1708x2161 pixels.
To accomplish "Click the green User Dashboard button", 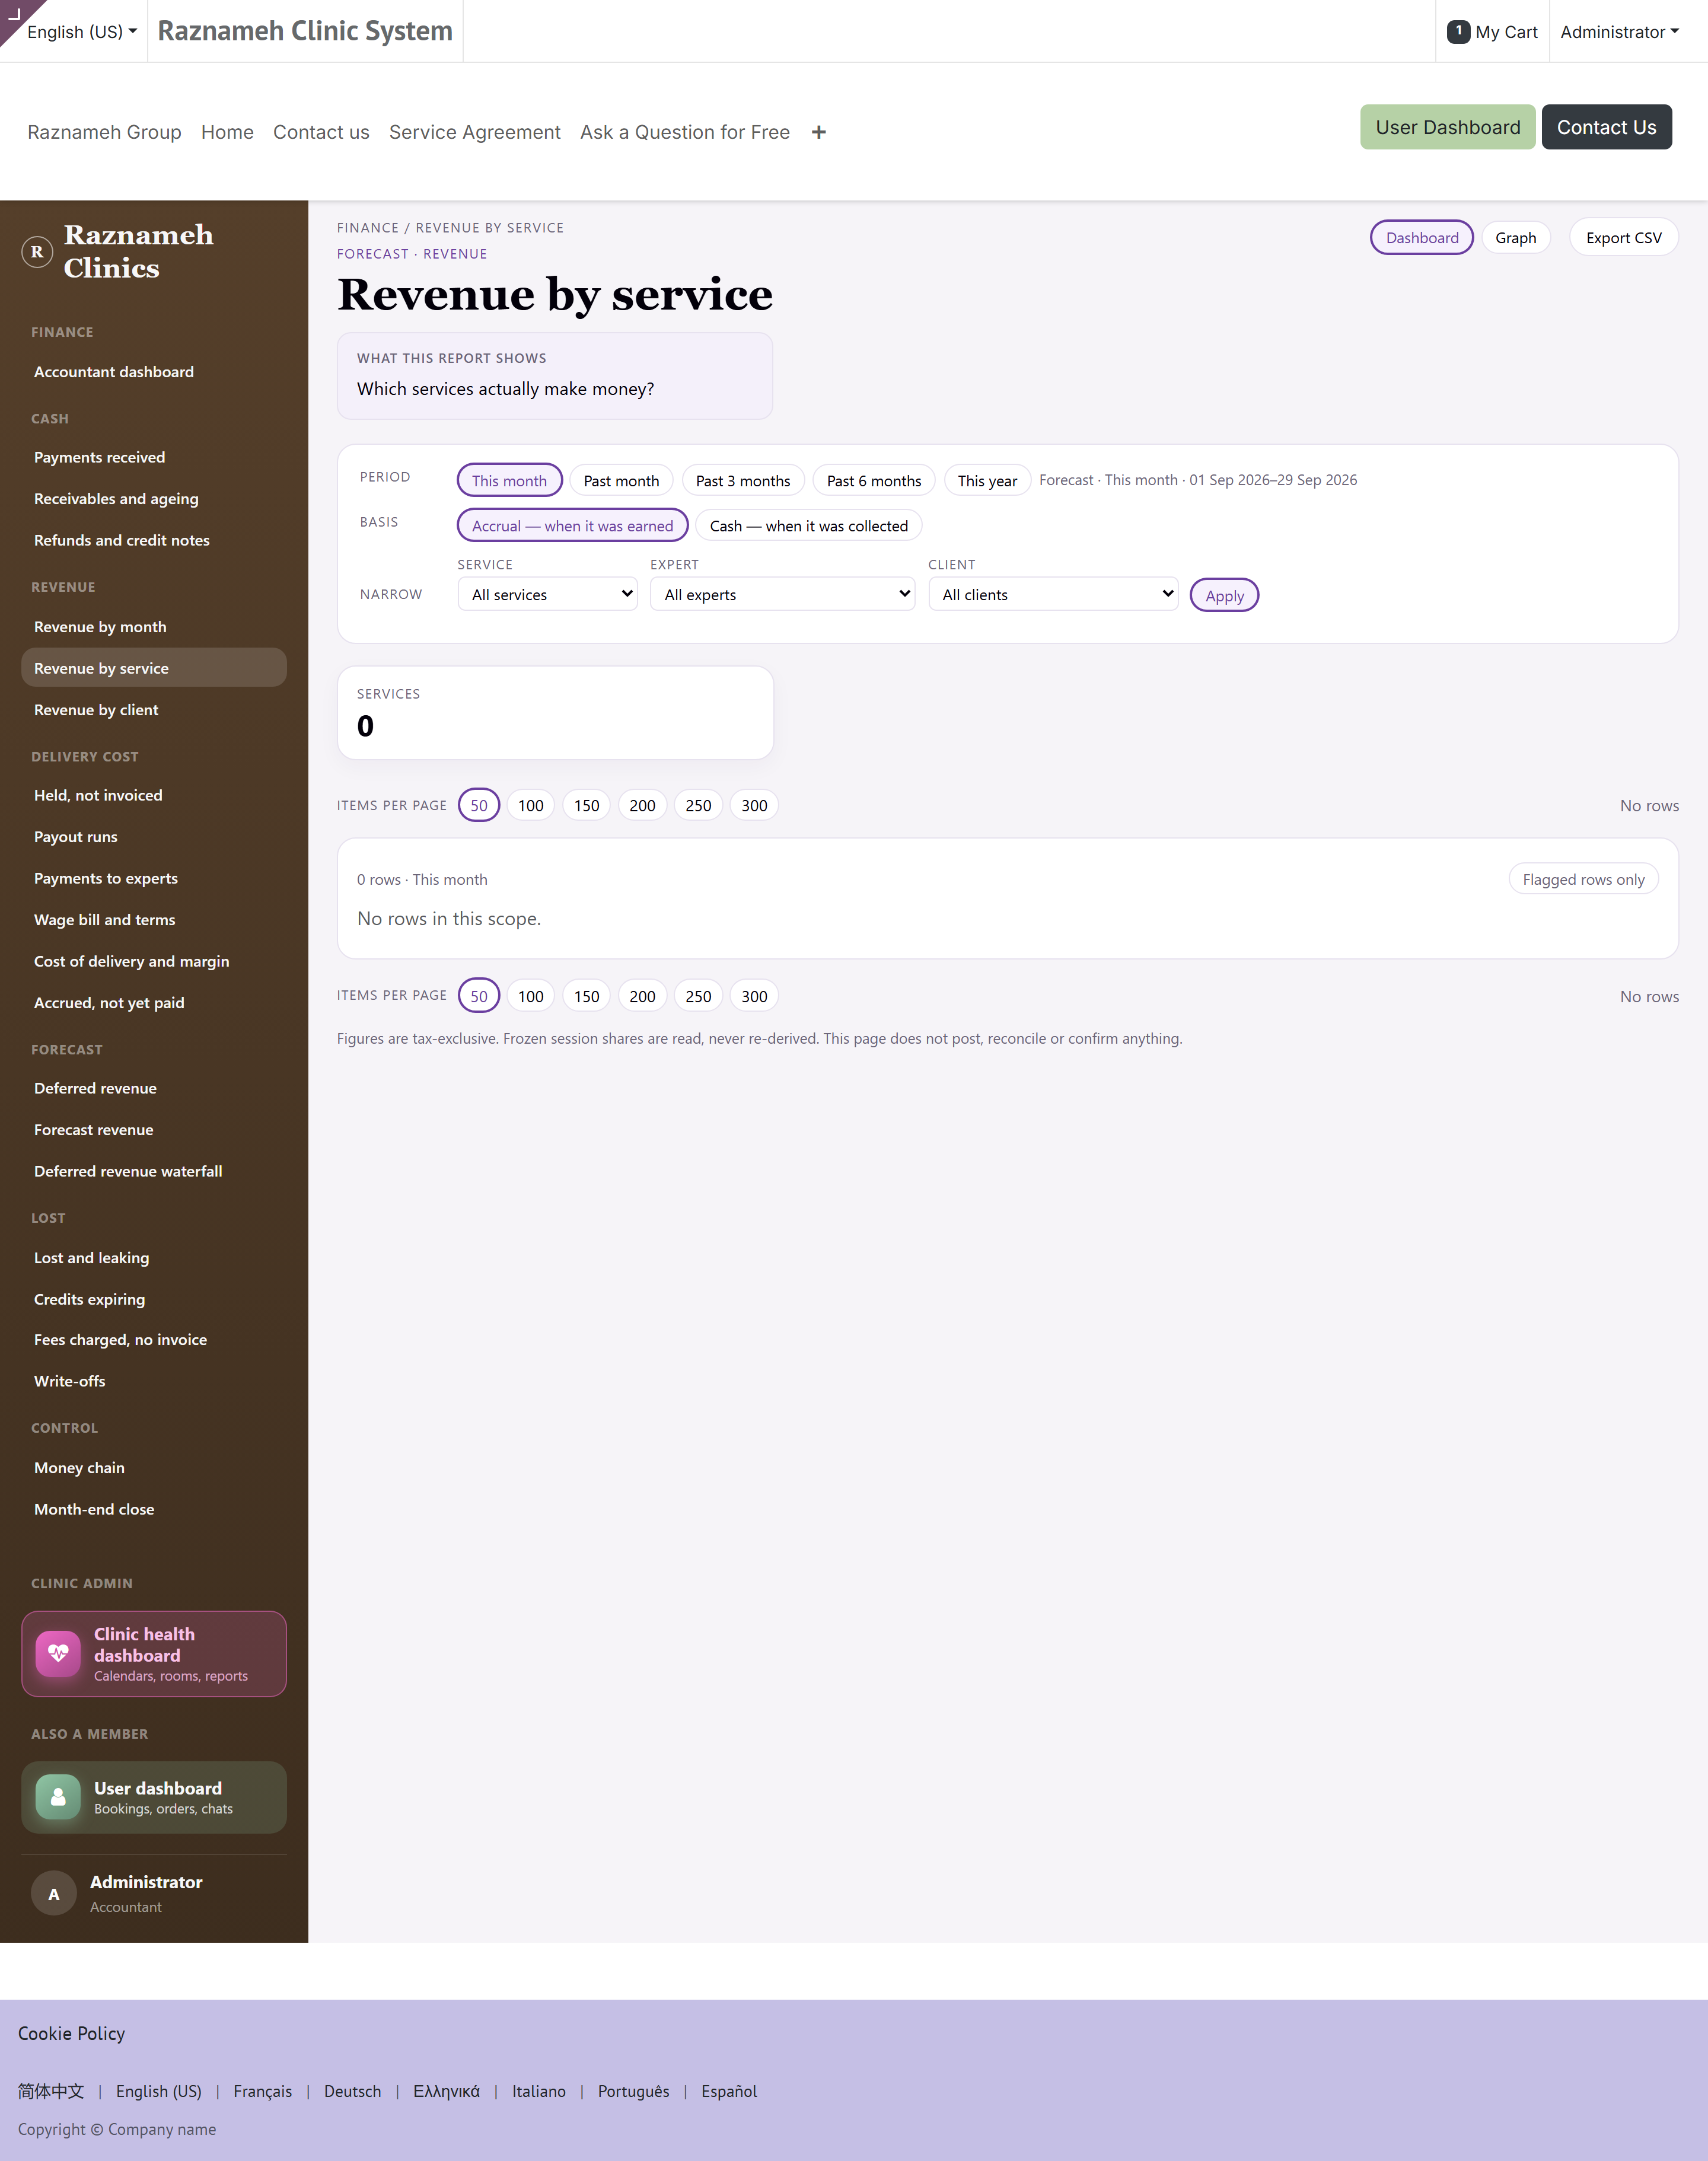I will click(1447, 127).
